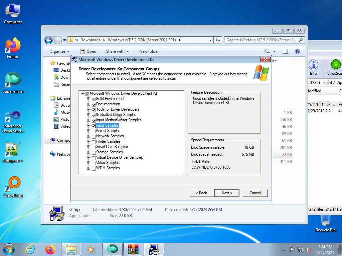Screen dimensions: 342x256
Task: Toggle the Explorer preview pane icon
Action: point(286,51)
